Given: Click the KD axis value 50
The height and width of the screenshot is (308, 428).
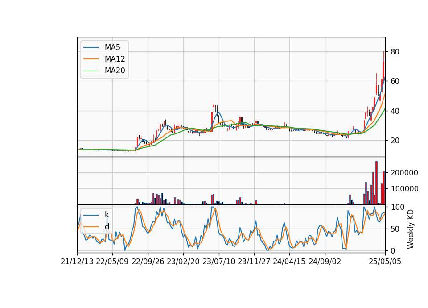Looking at the screenshot, I should pos(395,229).
